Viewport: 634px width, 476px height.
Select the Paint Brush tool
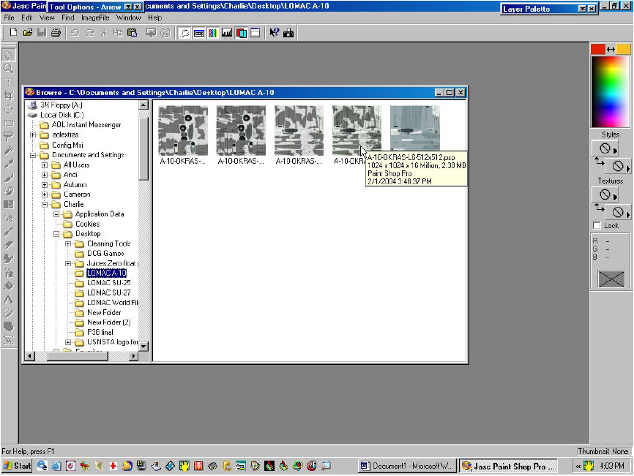pos(9,177)
